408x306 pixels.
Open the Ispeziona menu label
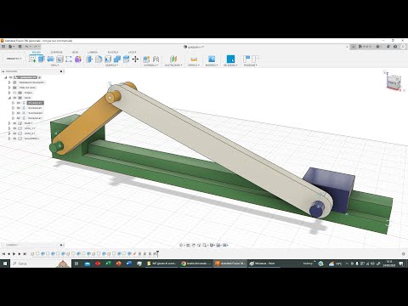(x=194, y=65)
